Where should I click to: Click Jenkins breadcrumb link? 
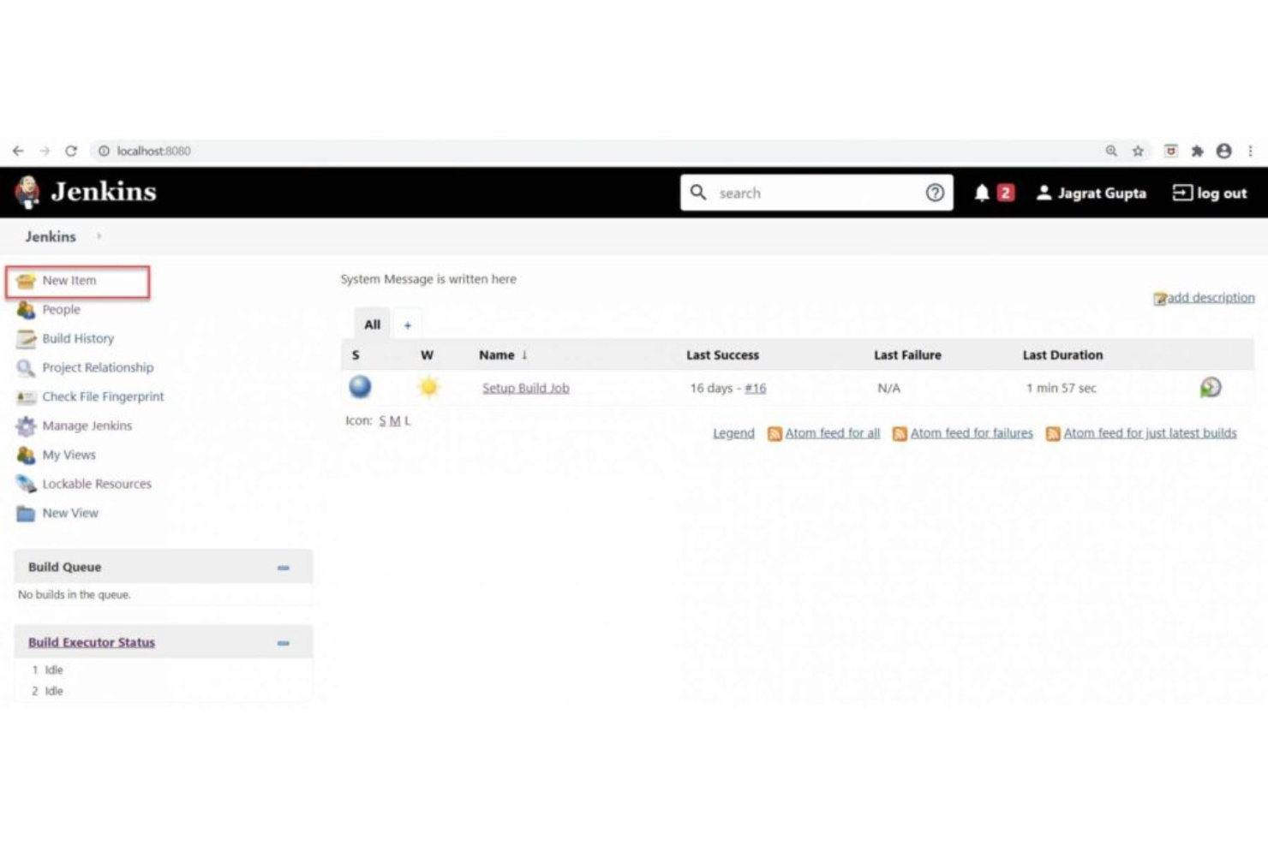pyautogui.click(x=51, y=236)
